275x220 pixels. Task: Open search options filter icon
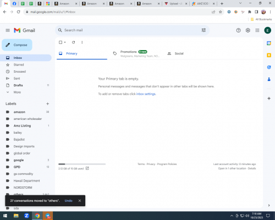point(204,30)
